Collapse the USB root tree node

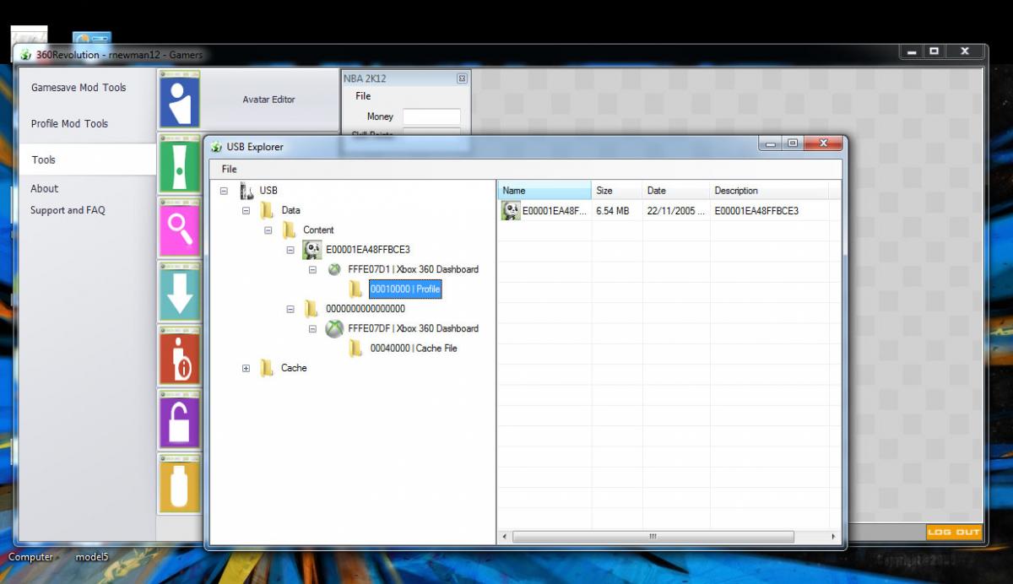[224, 191]
